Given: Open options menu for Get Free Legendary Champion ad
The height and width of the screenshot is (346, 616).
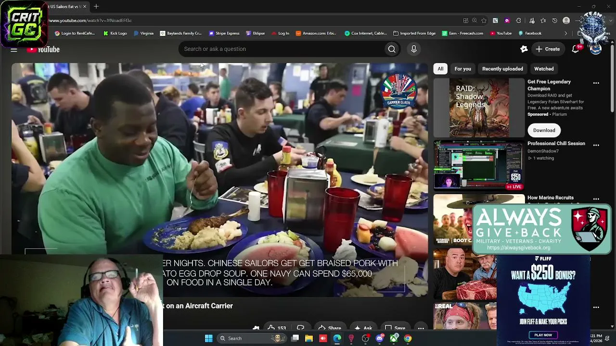Looking at the screenshot, I should [x=596, y=83].
